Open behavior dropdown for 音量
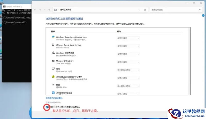The image size is (206, 119). (x=128, y=86)
